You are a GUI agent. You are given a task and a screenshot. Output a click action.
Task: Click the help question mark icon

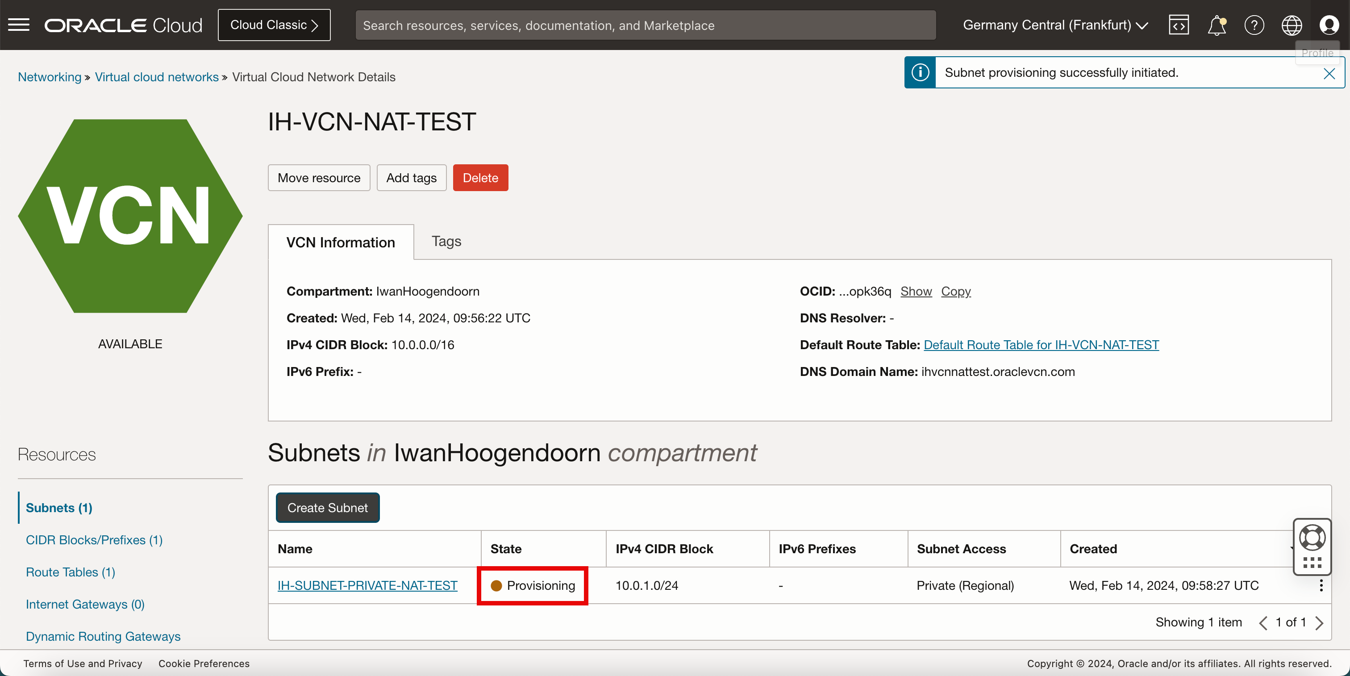[1254, 25]
